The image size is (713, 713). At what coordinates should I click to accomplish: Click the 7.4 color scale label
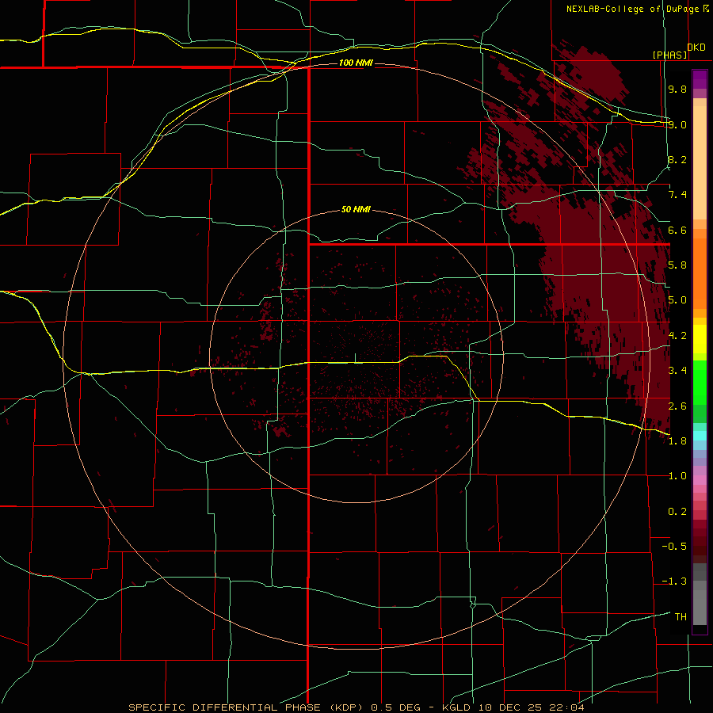677,195
